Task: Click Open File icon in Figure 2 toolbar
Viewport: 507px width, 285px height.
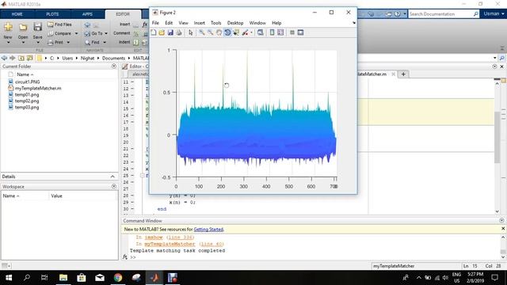Action: click(162, 32)
